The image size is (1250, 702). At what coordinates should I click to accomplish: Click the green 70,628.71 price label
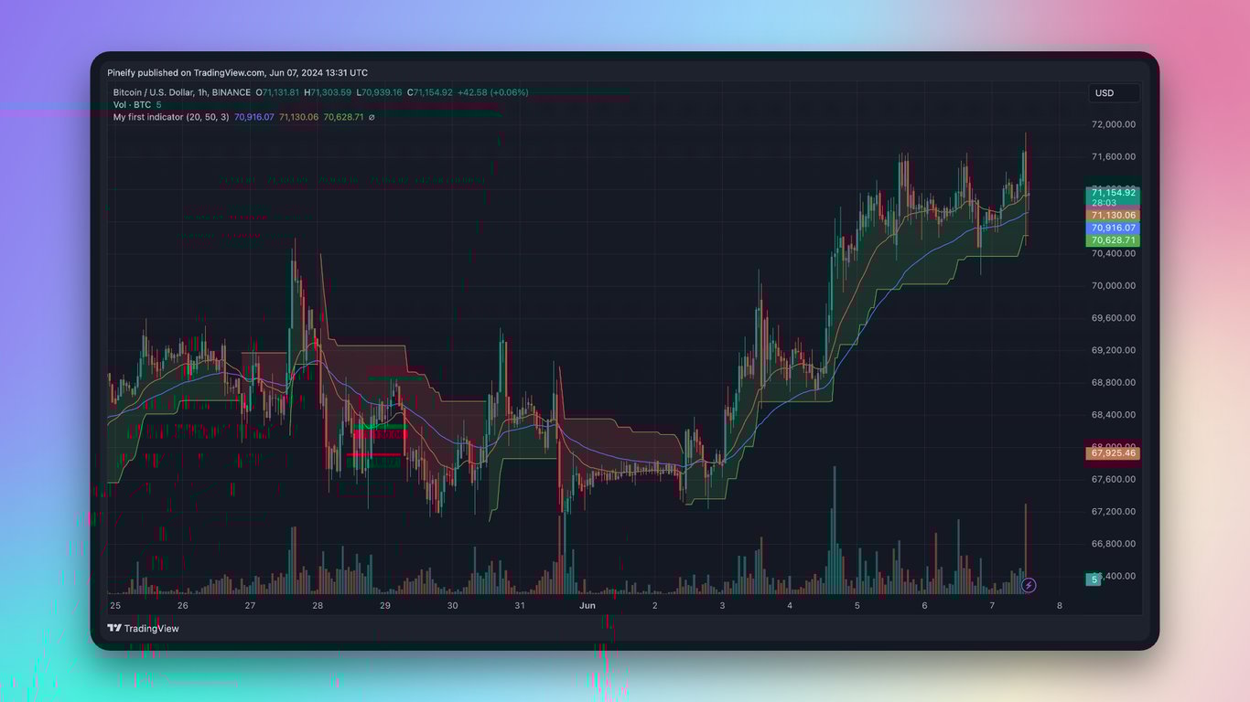(x=1113, y=240)
